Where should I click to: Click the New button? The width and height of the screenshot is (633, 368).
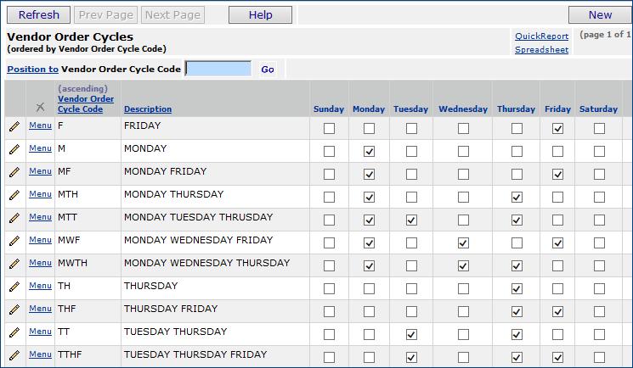[600, 14]
